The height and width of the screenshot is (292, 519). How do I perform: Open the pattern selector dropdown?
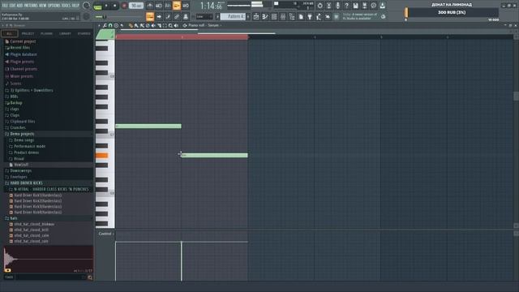[233, 16]
